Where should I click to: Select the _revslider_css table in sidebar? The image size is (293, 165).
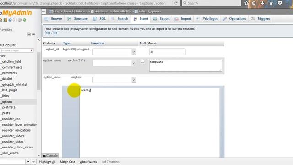[10, 119]
